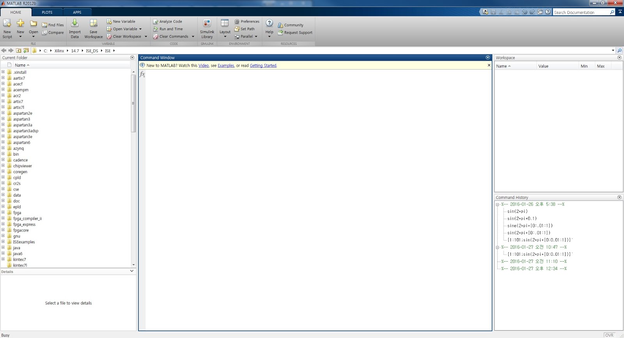This screenshot has width=624, height=338.
Task: Open Command Window actions menu
Action: point(488,58)
